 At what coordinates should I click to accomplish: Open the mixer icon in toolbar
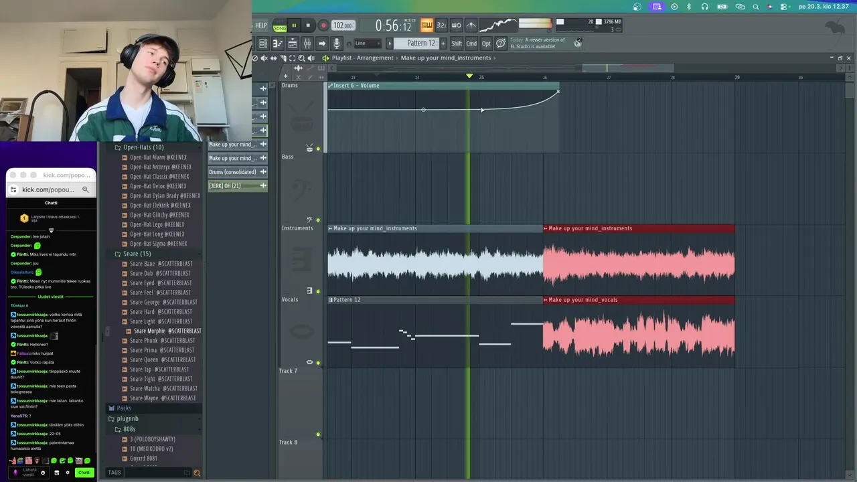(307, 44)
